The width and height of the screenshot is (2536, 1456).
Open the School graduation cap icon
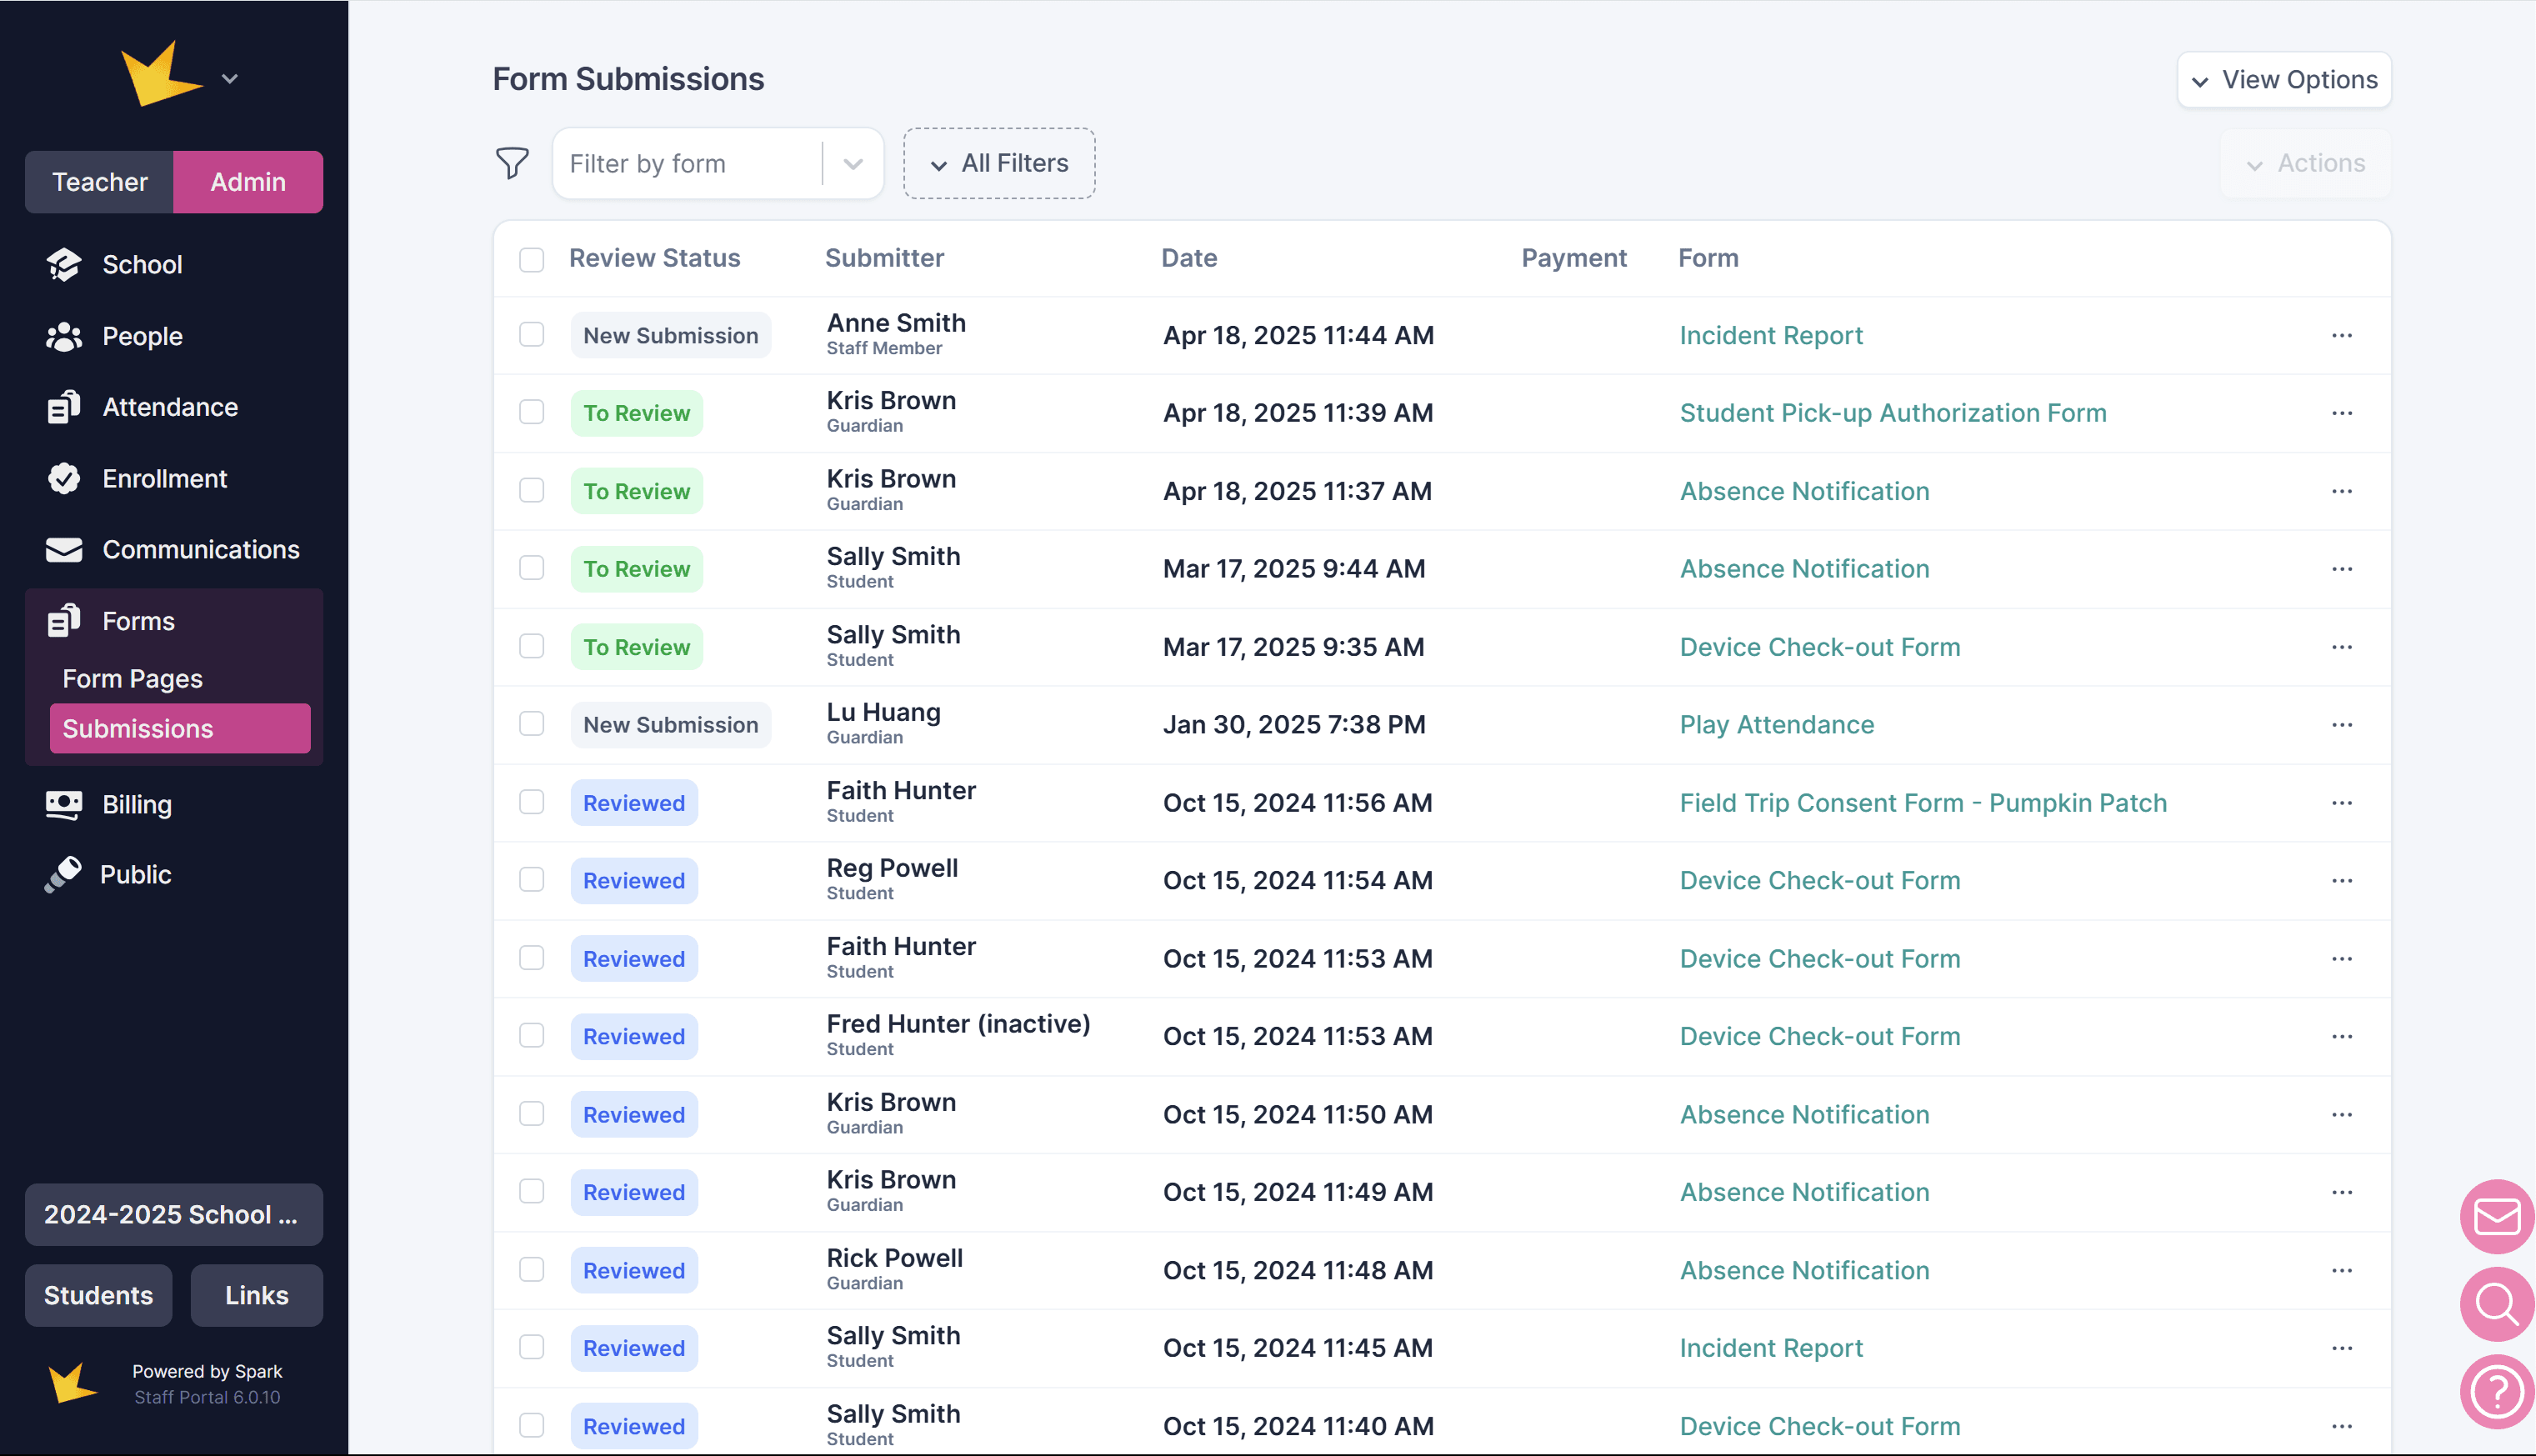(64, 265)
